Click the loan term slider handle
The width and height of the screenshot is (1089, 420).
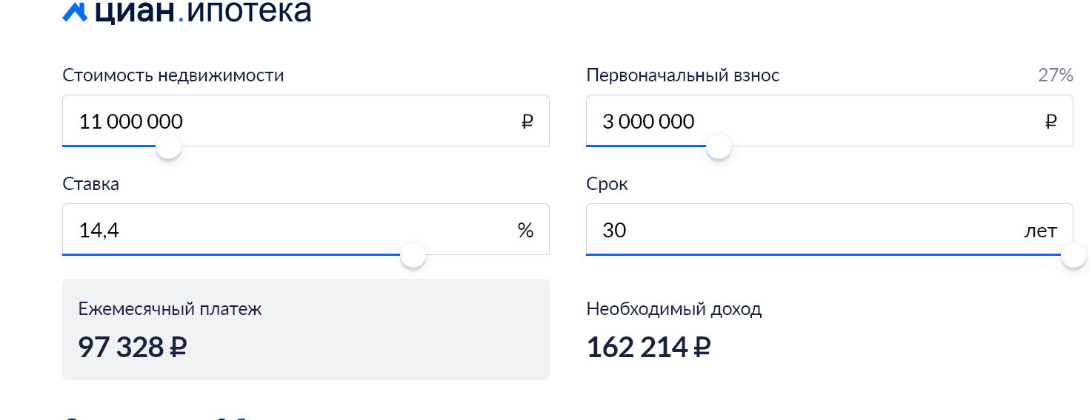click(x=1073, y=256)
